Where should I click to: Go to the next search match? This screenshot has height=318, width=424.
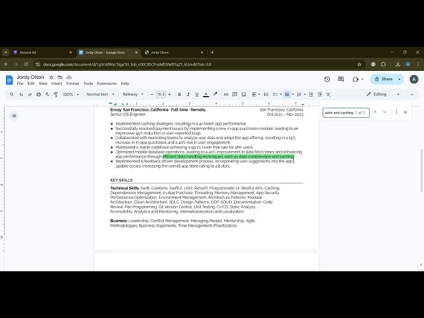[x=384, y=112]
